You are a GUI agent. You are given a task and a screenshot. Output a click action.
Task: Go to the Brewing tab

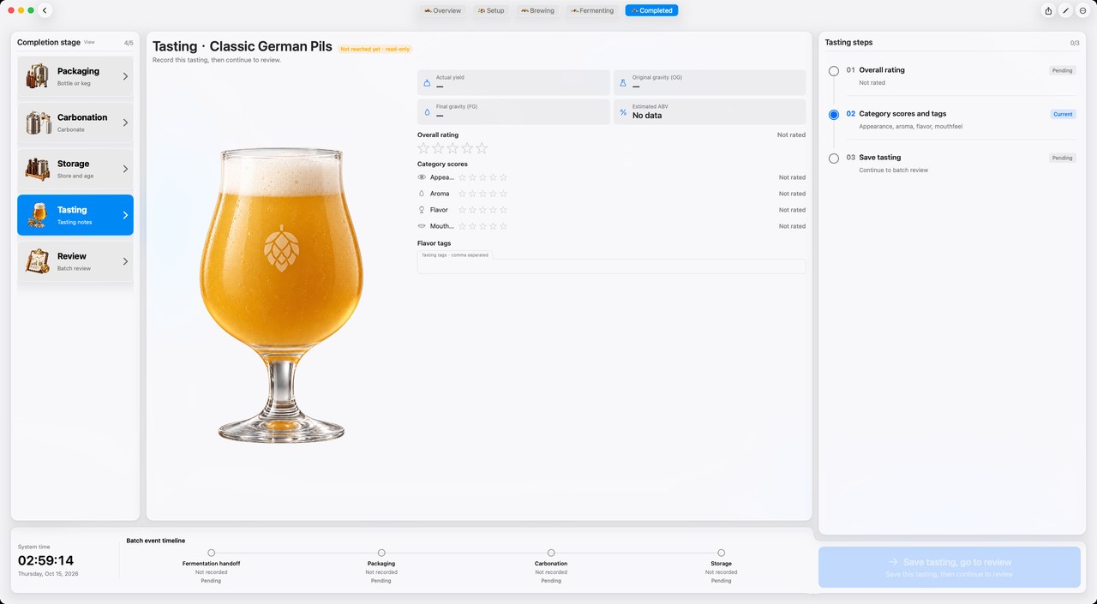(537, 10)
